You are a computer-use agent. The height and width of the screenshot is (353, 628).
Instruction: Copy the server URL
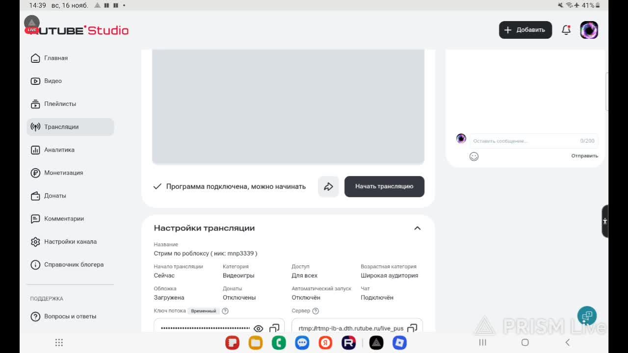coord(413,328)
